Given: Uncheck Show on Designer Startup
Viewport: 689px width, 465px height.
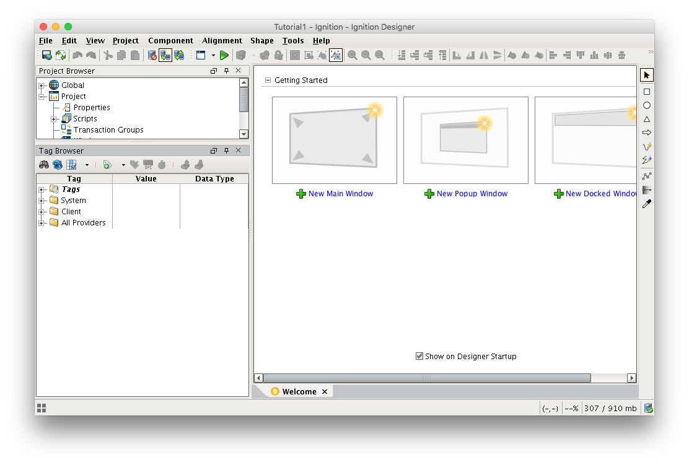Looking at the screenshot, I should (419, 356).
